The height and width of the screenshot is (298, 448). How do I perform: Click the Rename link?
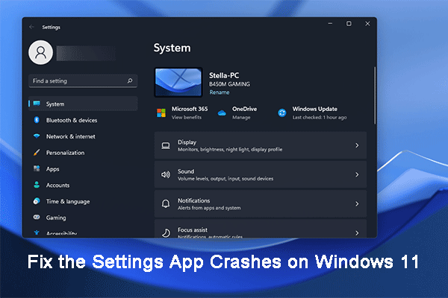coord(220,92)
